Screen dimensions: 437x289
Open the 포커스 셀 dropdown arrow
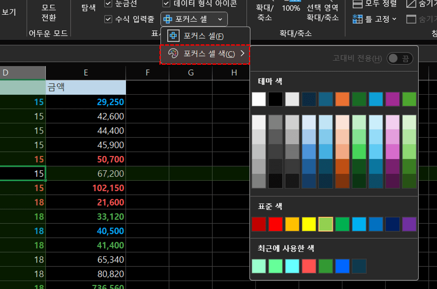(x=221, y=19)
